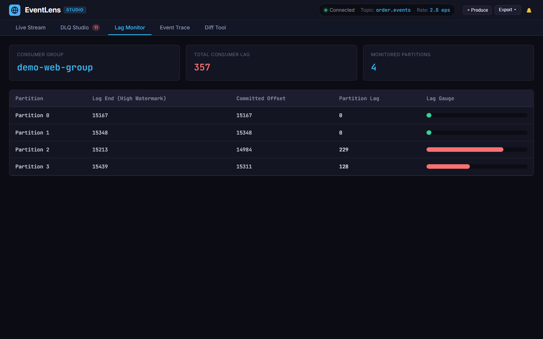Click partition lag value 128

[344, 166]
